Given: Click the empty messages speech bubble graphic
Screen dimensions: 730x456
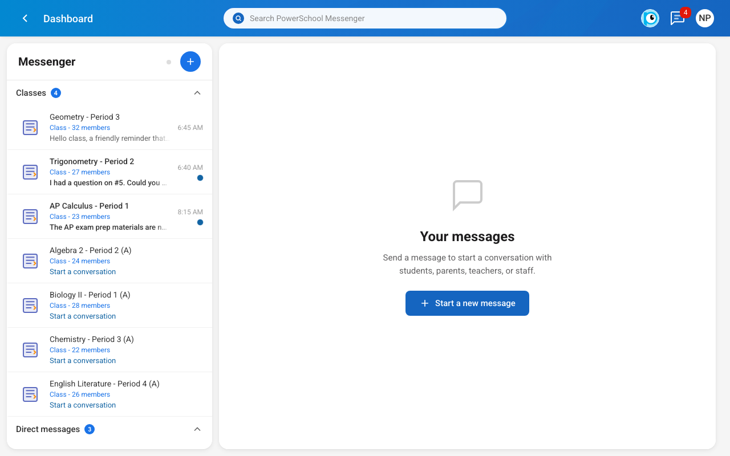Looking at the screenshot, I should [467, 195].
